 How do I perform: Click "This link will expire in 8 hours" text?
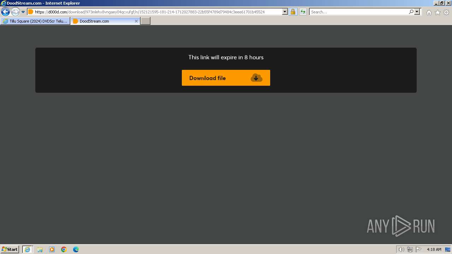226,57
